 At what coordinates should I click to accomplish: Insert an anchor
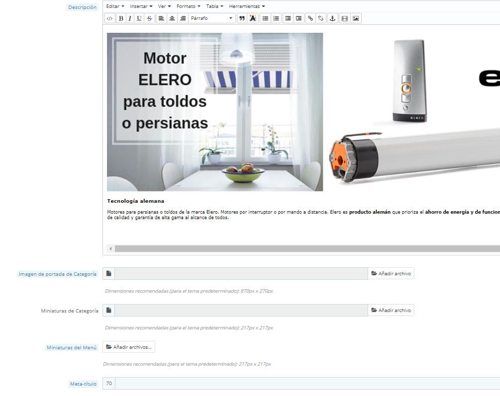tap(332, 18)
